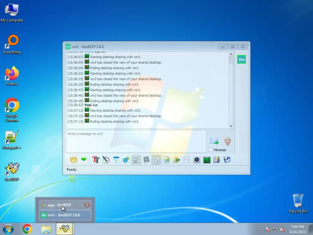Click the muted volume tray icon
The width and height of the screenshot is (313, 235).
(282, 229)
